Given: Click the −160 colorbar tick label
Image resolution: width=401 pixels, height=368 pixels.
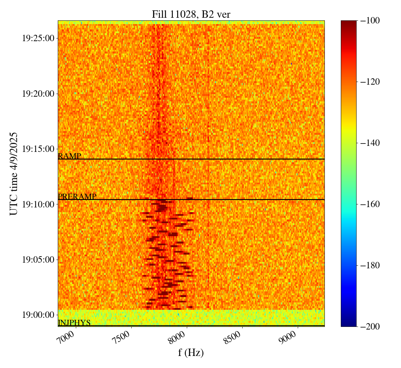Looking at the screenshot, I should (x=370, y=204).
